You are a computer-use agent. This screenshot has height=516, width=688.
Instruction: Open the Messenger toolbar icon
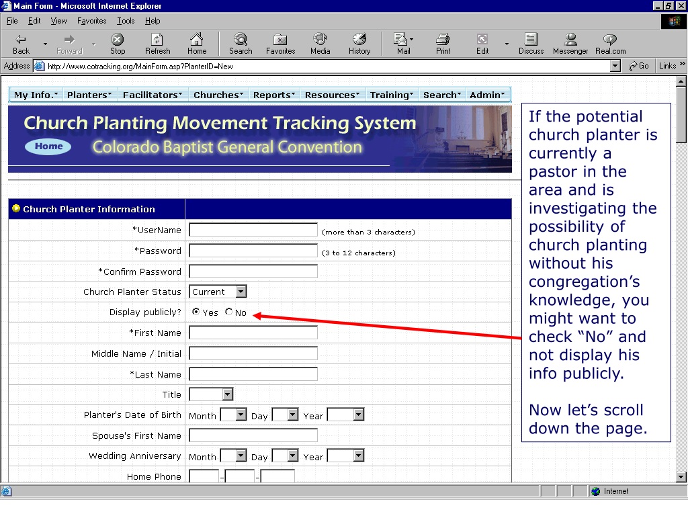(570, 39)
